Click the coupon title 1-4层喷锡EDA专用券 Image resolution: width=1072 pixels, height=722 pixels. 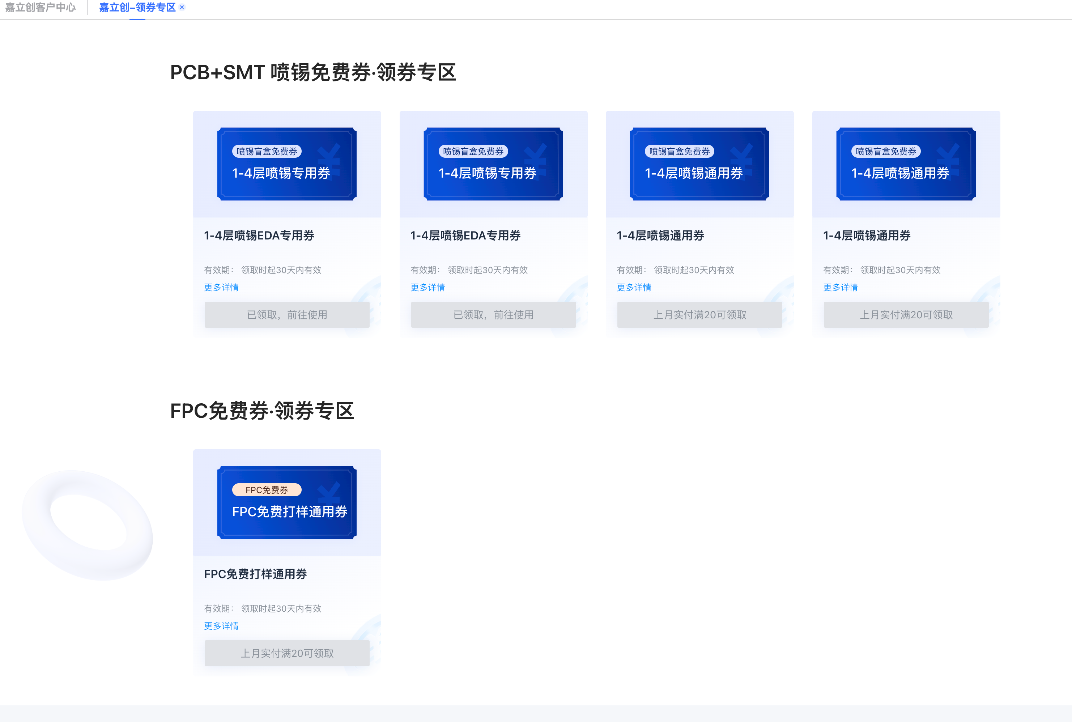258,235
